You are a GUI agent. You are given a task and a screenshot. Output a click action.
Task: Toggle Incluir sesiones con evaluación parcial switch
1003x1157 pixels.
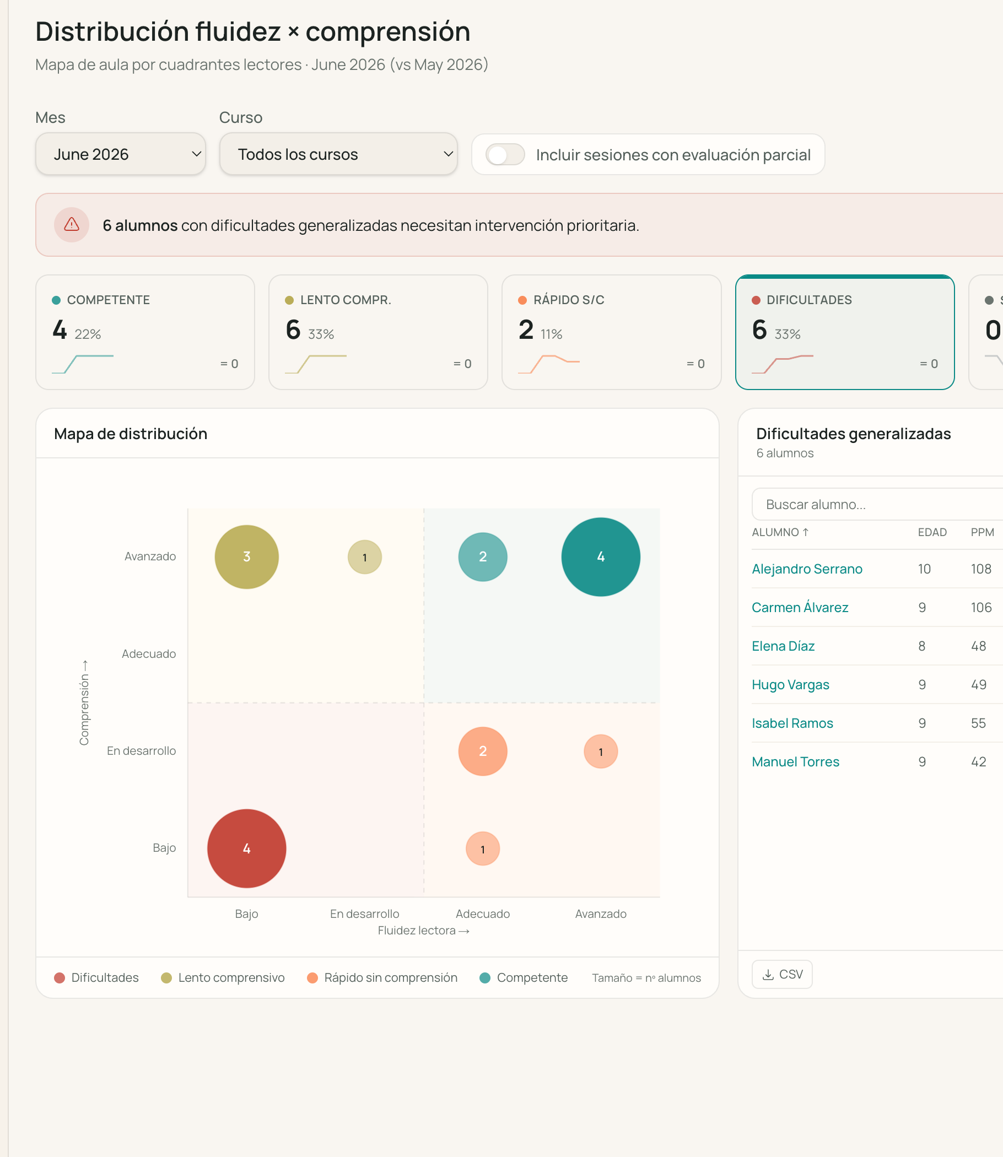pyautogui.click(x=505, y=154)
